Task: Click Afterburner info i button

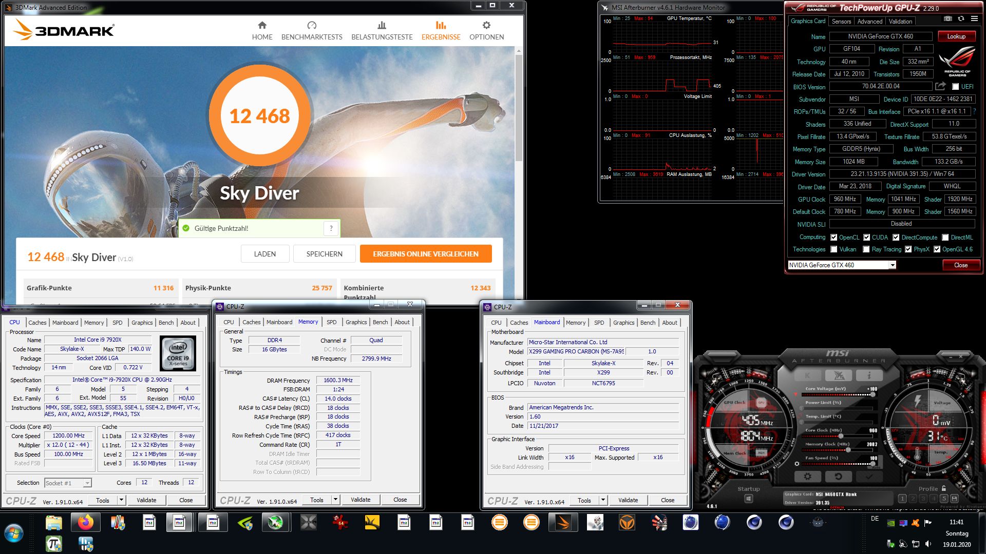Action: pos(869,375)
